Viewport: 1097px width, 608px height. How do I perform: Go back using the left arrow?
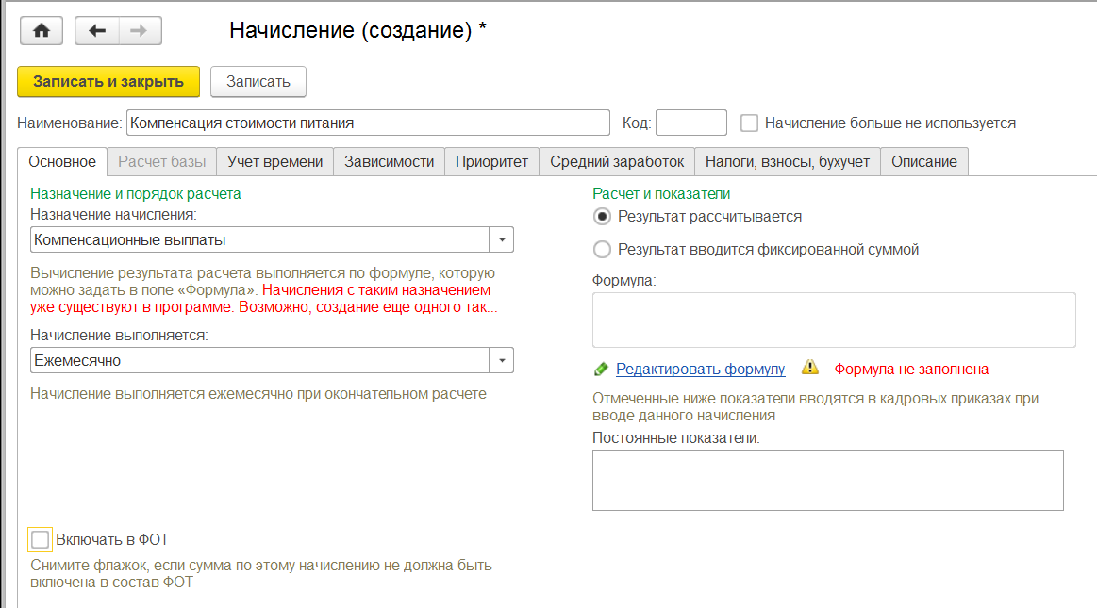96,31
